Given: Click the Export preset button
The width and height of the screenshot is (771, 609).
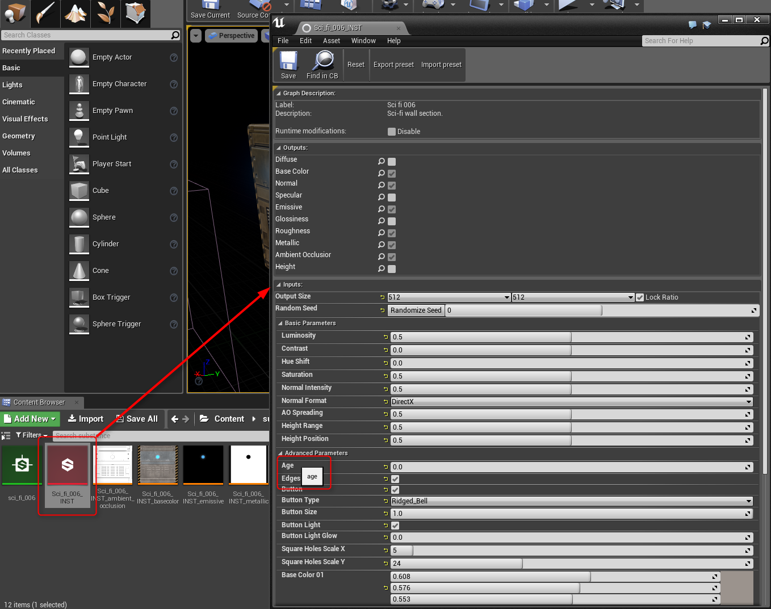Looking at the screenshot, I should [x=393, y=64].
